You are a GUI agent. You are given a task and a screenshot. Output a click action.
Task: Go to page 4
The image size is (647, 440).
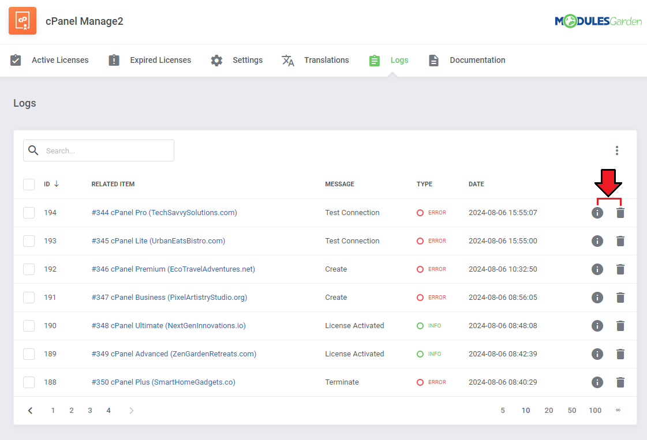tap(109, 411)
